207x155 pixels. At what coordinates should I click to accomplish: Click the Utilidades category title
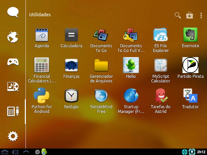click(x=40, y=14)
